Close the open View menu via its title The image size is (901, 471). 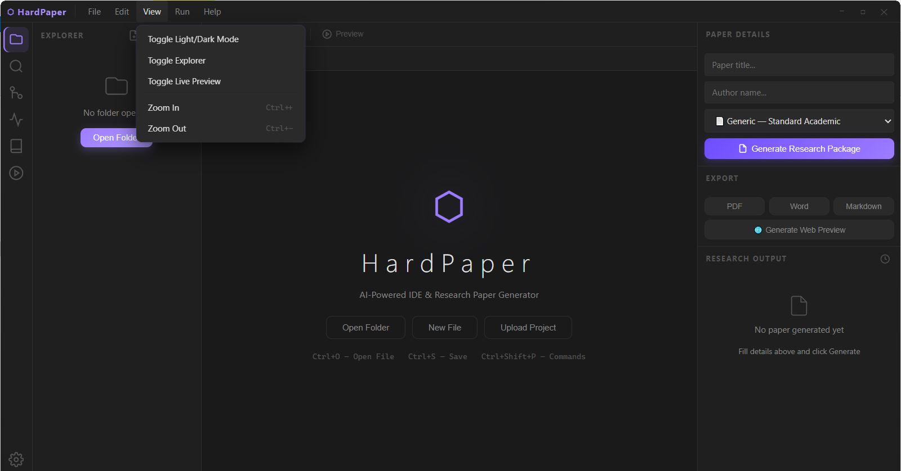point(152,12)
